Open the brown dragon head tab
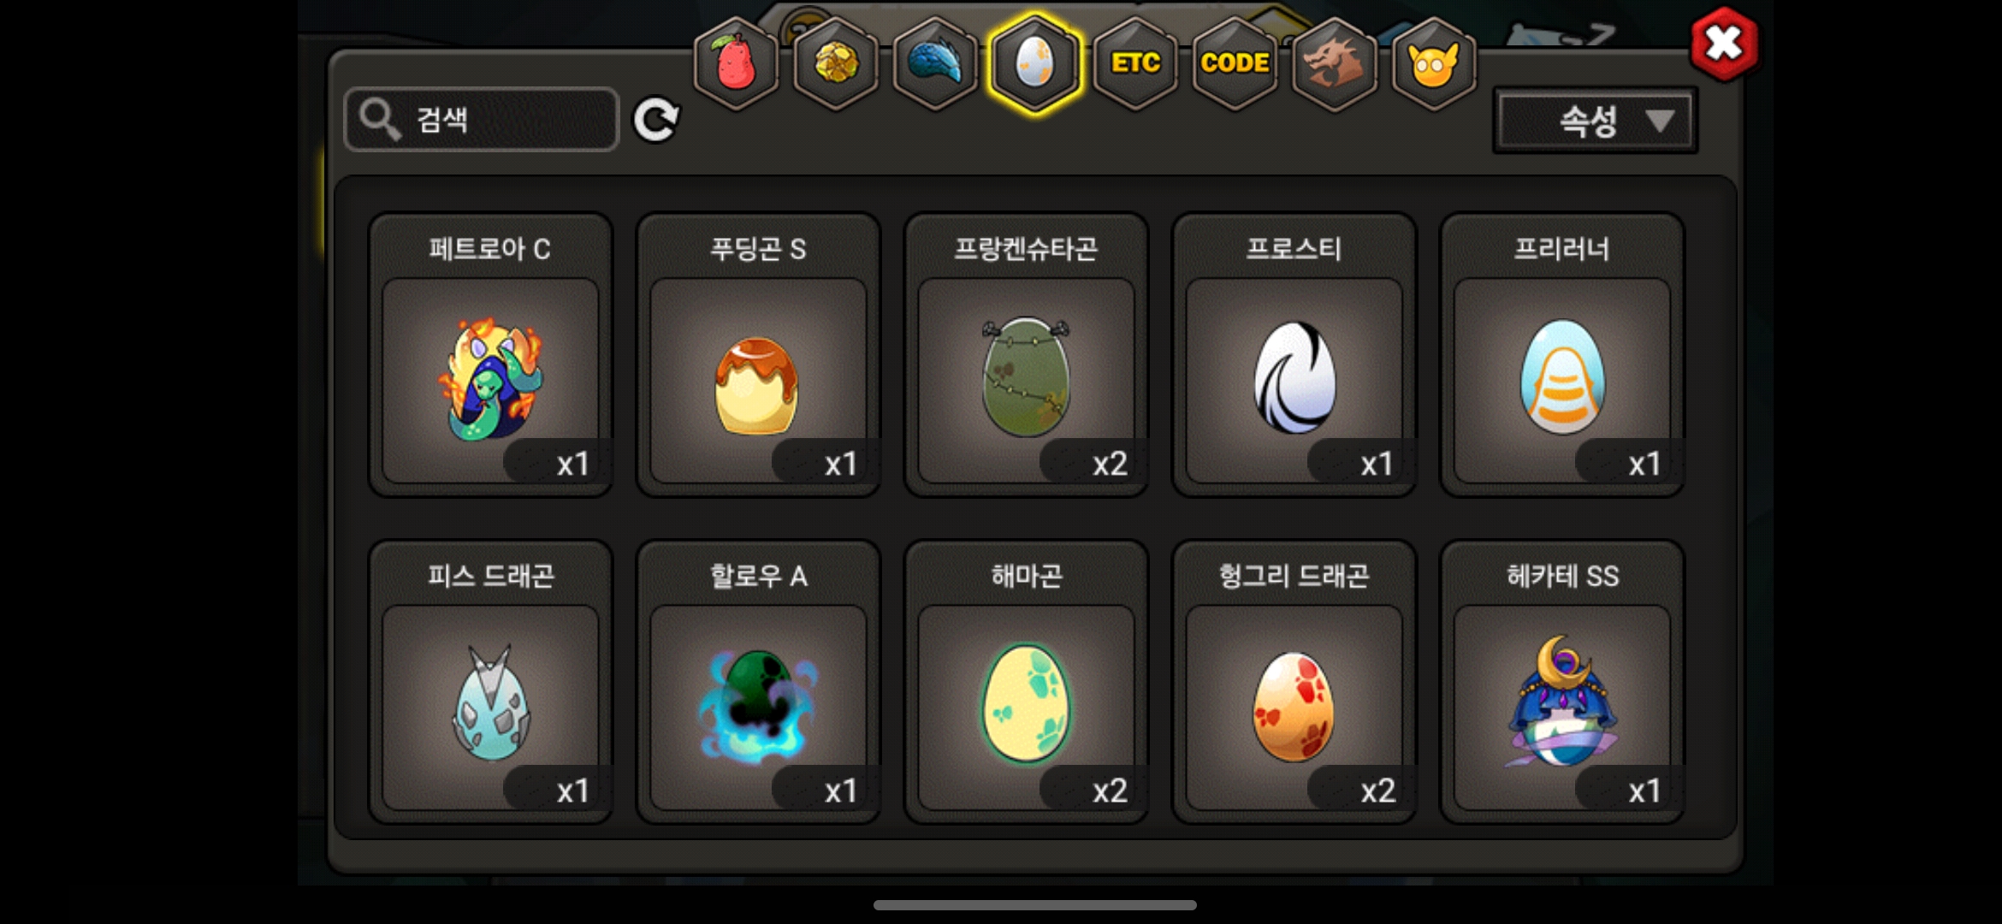2002x924 pixels. coord(1334,63)
